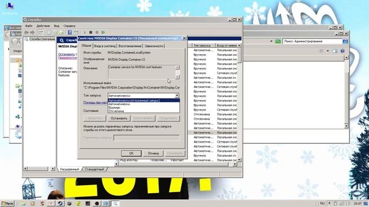Click the green refresh button near the address bar
Screen dimensions: 369x207
tap(278, 41)
